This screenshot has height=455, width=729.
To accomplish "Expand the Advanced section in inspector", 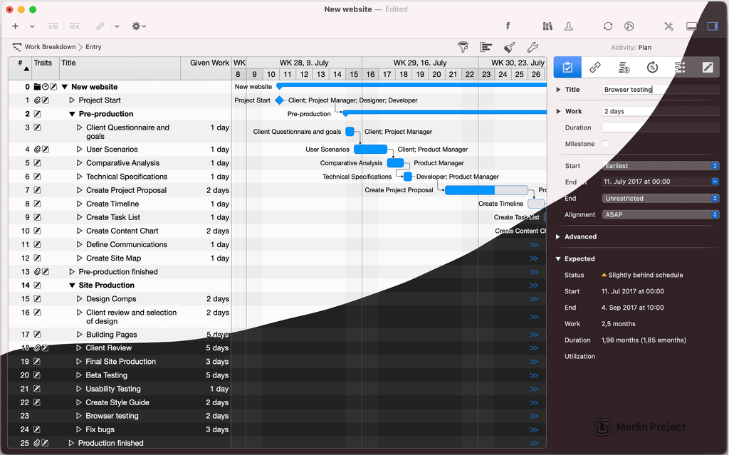I will [558, 237].
